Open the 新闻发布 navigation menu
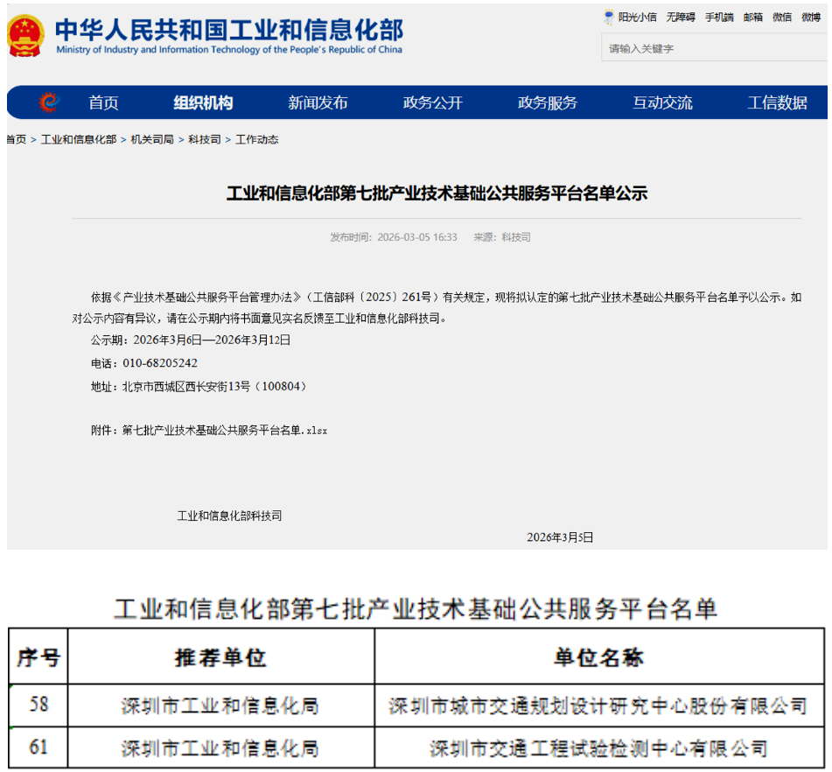 point(318,102)
